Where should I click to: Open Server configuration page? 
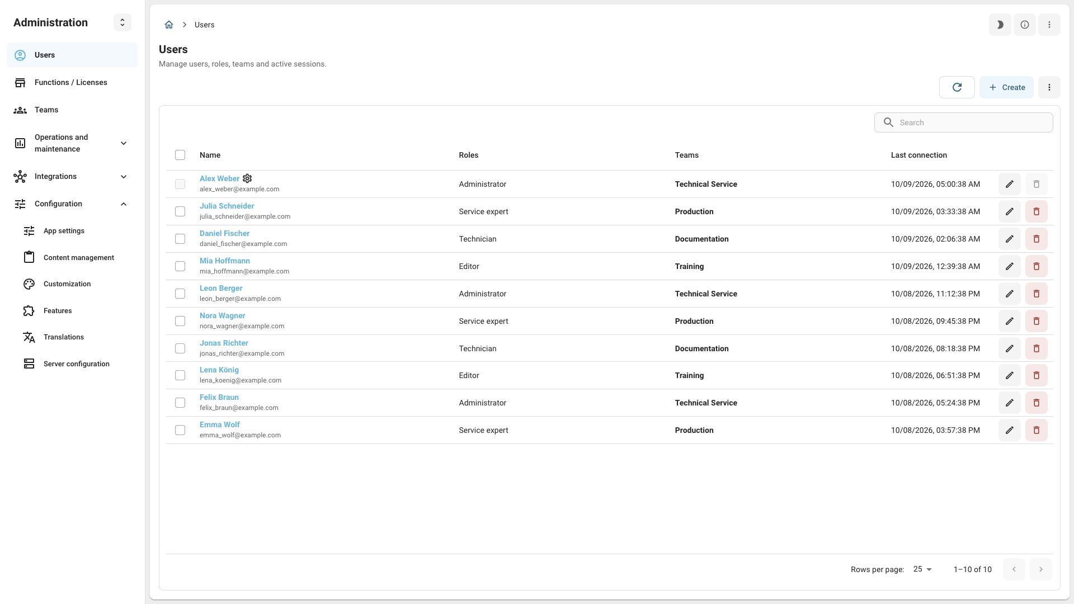coord(76,364)
